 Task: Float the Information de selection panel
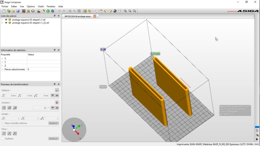click(x=55, y=50)
